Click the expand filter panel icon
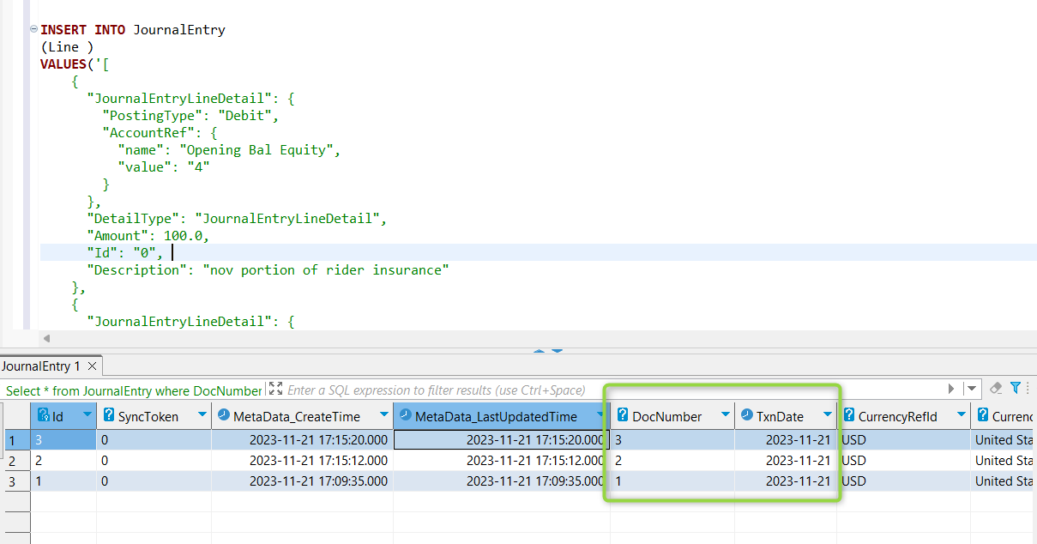Image resolution: width=1037 pixels, height=544 pixels. 274,390
